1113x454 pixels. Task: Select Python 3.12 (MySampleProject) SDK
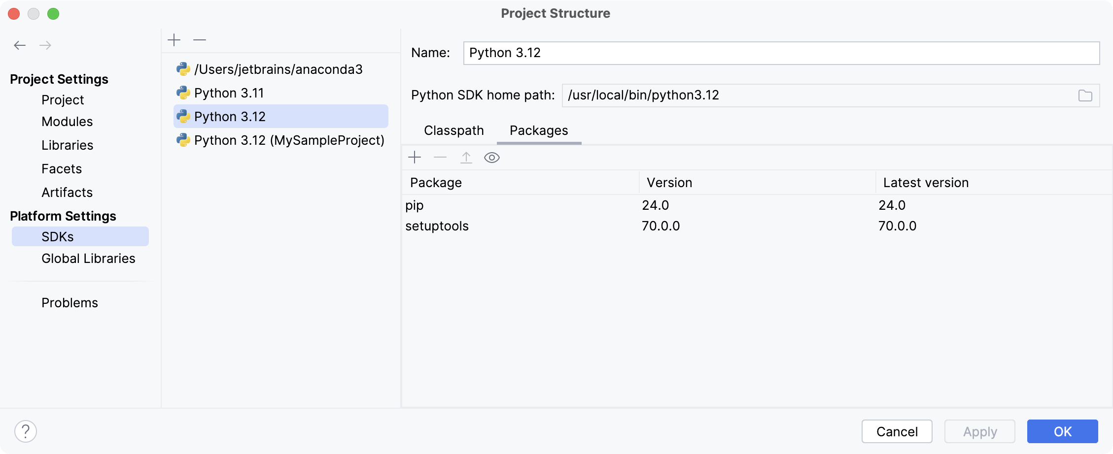point(289,140)
